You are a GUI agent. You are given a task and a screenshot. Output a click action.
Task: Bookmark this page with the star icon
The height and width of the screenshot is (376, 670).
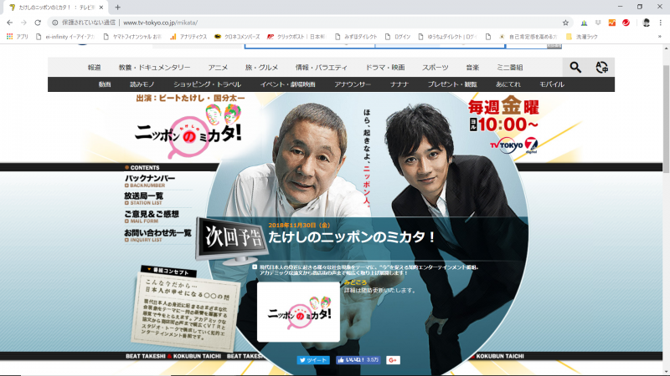tap(565, 23)
